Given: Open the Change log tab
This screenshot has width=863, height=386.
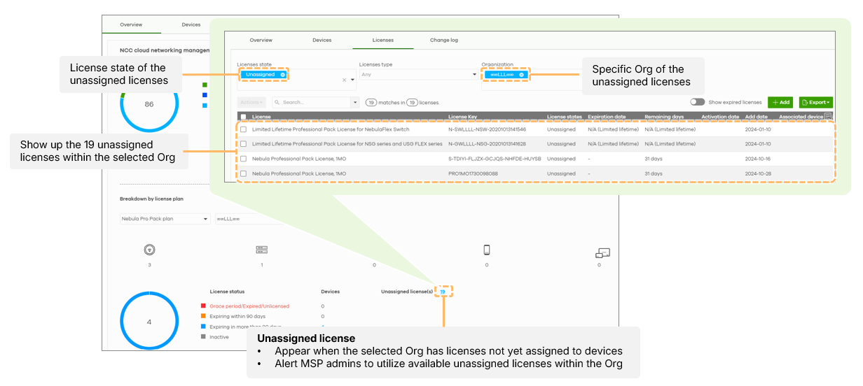Looking at the screenshot, I should click(x=443, y=40).
